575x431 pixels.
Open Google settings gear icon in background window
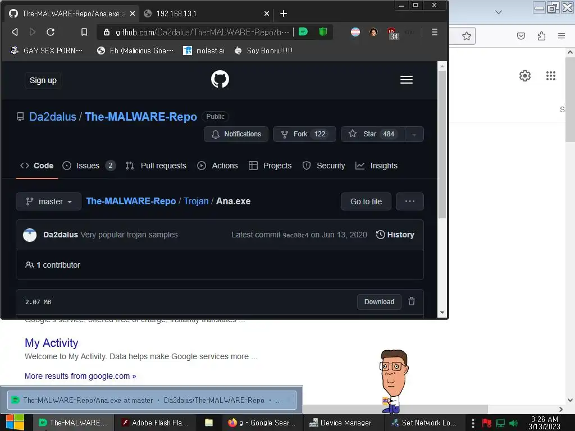tap(525, 76)
